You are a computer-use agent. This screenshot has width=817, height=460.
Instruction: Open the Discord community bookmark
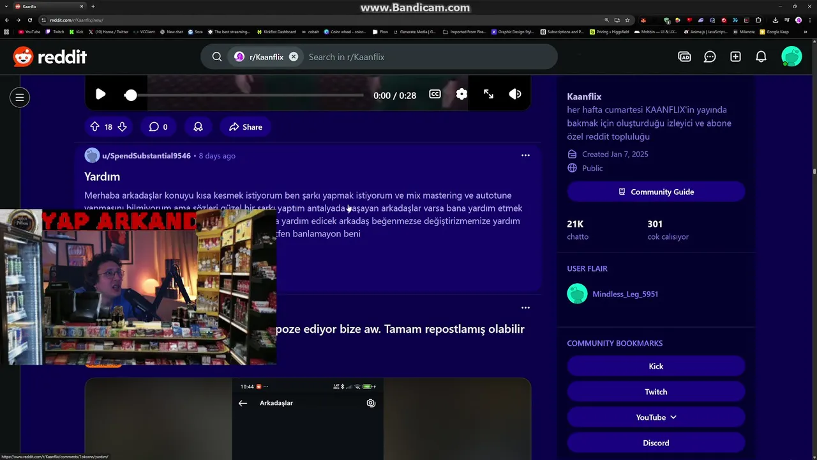click(656, 443)
